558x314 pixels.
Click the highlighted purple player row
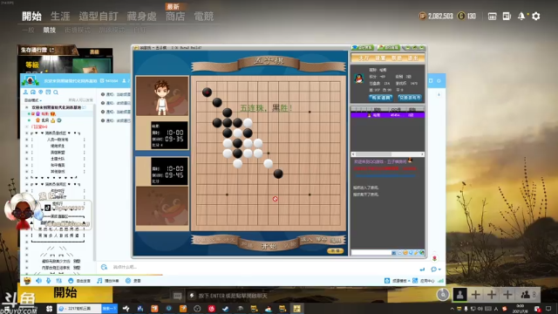pos(387,115)
